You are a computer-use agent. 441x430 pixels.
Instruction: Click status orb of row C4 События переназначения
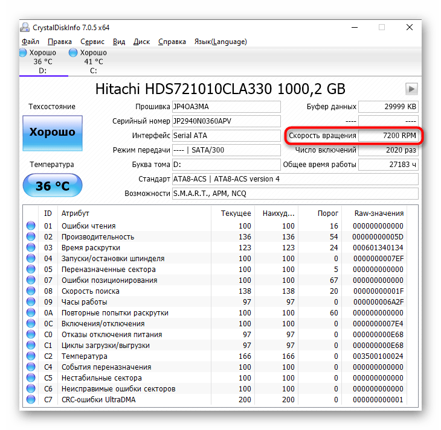click(x=31, y=367)
